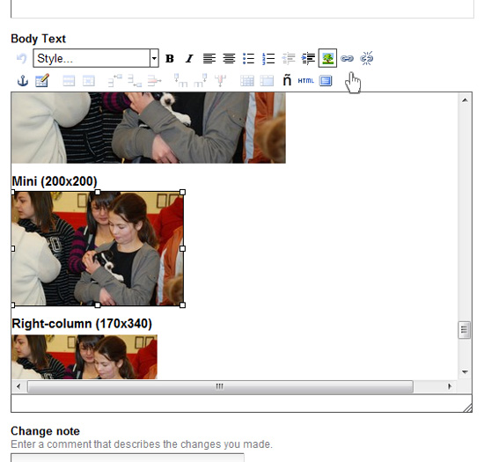This screenshot has width=484, height=462.
Task: Insert bulleted list
Action: pos(248,58)
